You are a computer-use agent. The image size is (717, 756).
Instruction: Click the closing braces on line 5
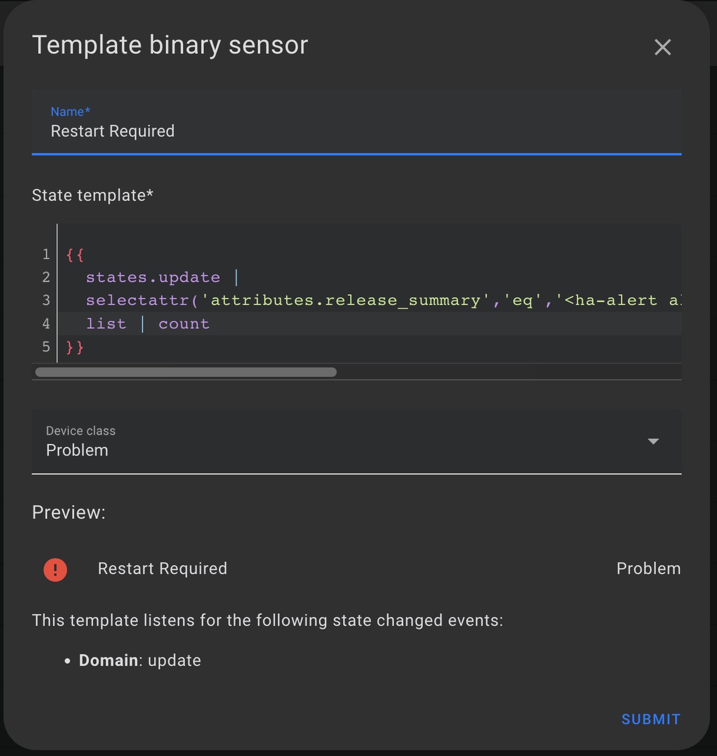(x=73, y=347)
